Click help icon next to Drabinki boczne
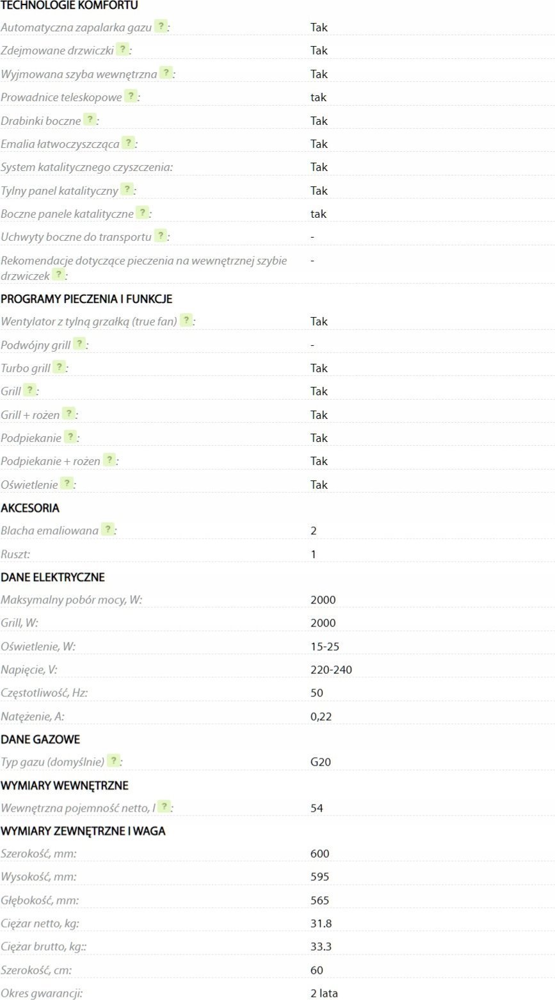The height and width of the screenshot is (1000, 555). (90, 120)
